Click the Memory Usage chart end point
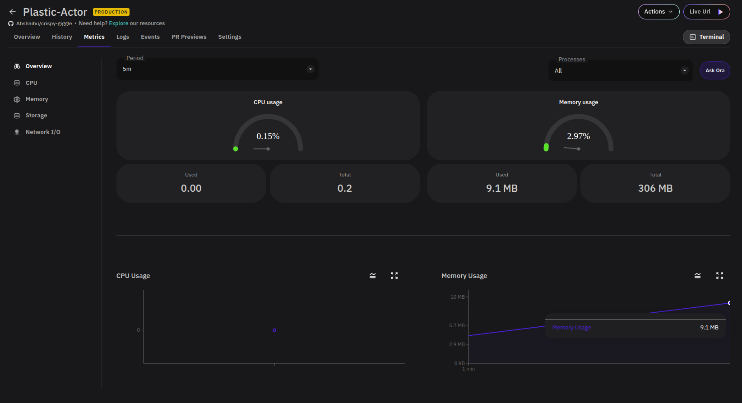 coord(729,303)
